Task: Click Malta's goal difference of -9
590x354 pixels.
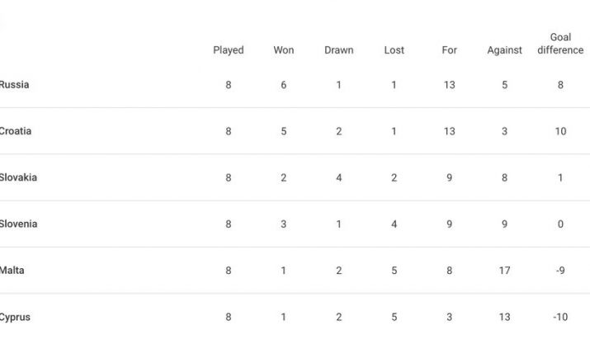Action: pyautogui.click(x=560, y=271)
